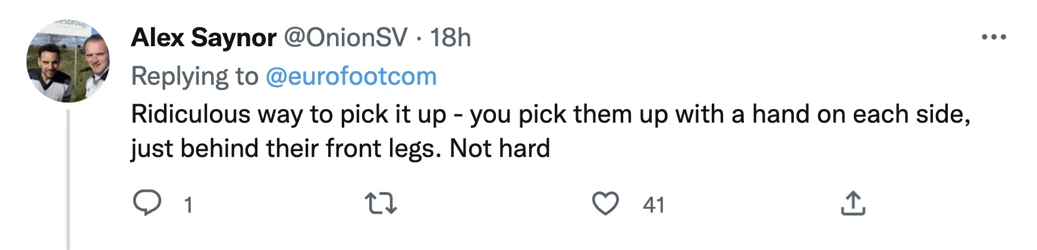Click the vertical thread connector line
This screenshot has width=1037, height=250.
click(68, 178)
